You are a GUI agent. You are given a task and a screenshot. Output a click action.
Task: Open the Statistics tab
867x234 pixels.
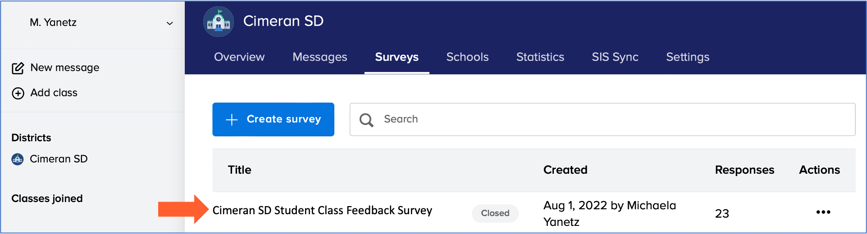point(540,57)
